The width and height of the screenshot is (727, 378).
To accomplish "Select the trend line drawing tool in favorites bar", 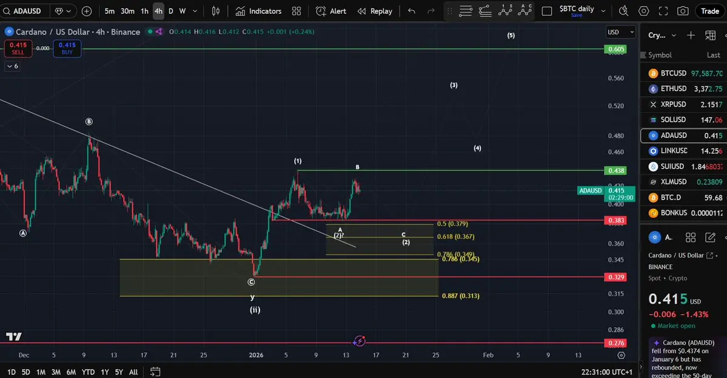I will point(486,11).
